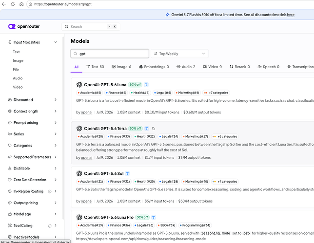The height and width of the screenshot is (243, 314).
Task: Switch to the Text 80 tab
Action: click(x=95, y=67)
